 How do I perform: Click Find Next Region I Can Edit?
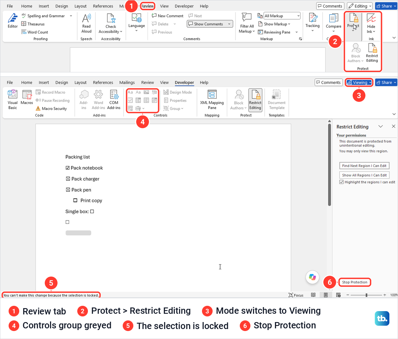point(364,166)
